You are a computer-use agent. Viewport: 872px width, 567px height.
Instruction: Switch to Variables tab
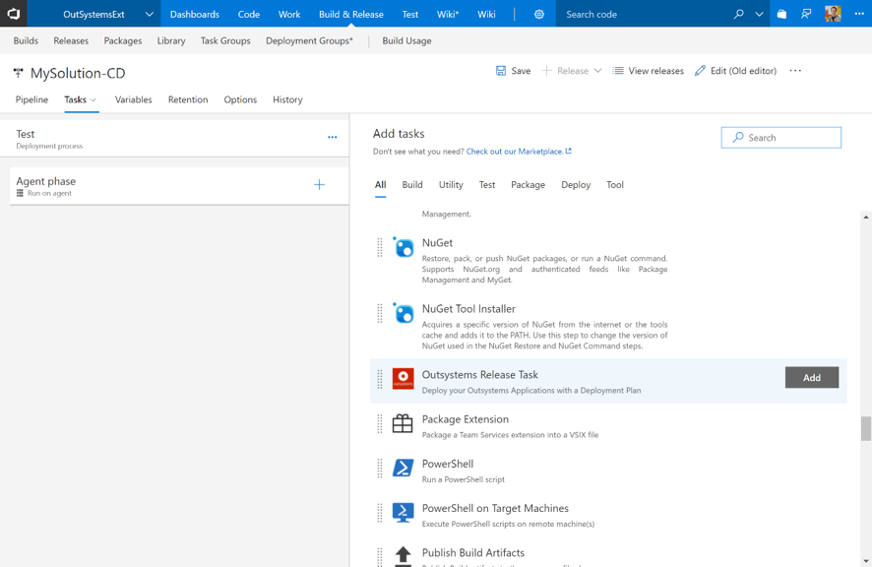click(x=134, y=99)
